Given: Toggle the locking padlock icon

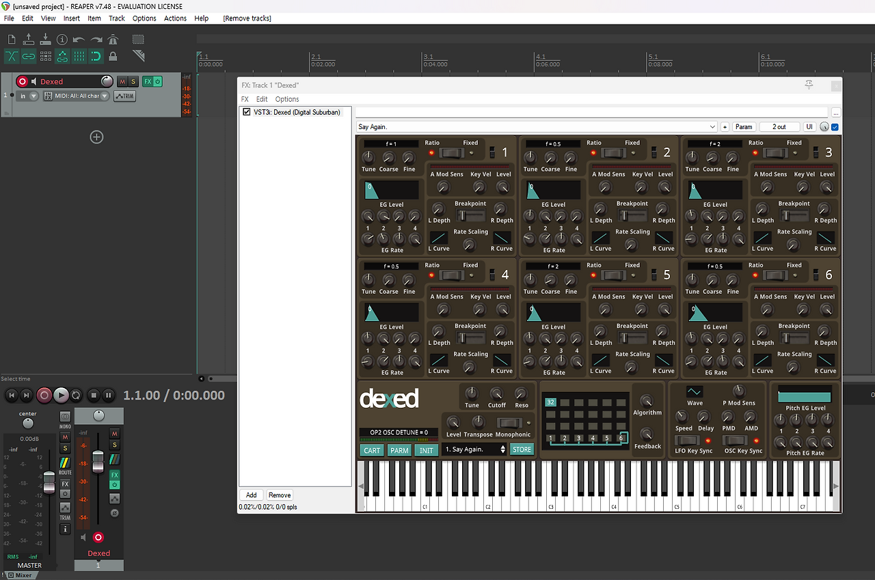Looking at the screenshot, I should coord(113,56).
